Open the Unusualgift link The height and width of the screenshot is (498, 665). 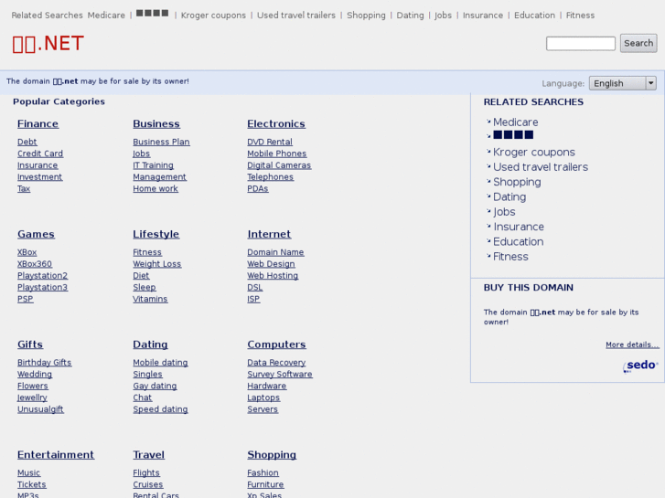[41, 409]
